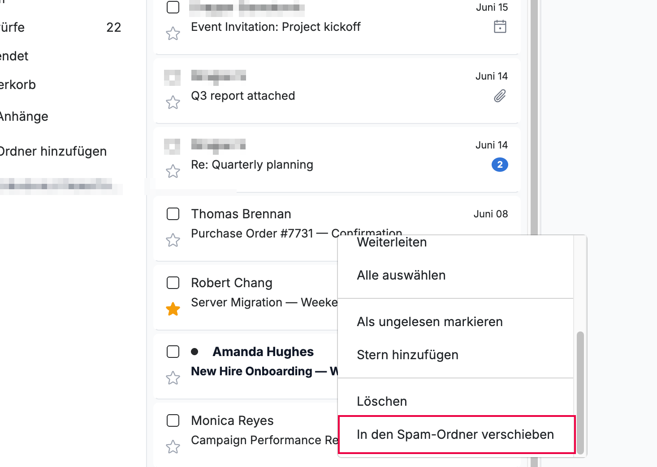
Task: Click sender avatar on Quarterly planning email
Action: point(172,146)
